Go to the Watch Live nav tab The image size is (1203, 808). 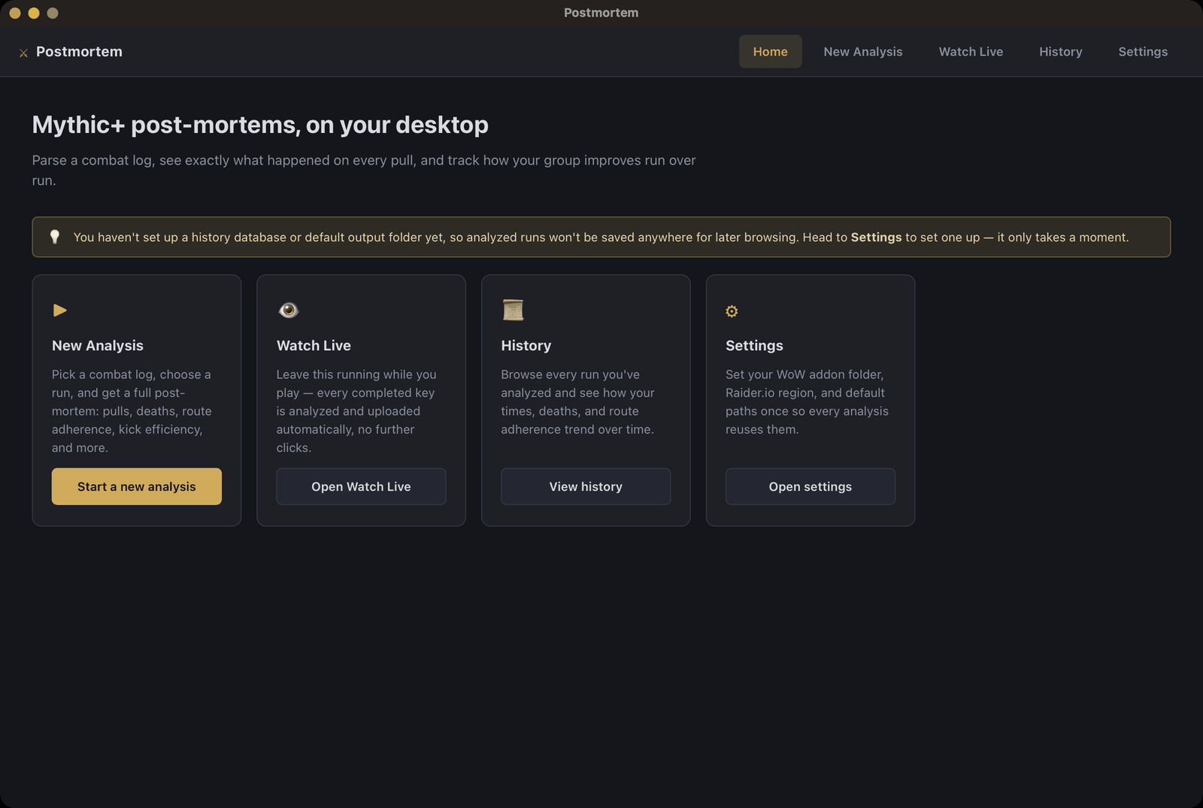point(971,52)
